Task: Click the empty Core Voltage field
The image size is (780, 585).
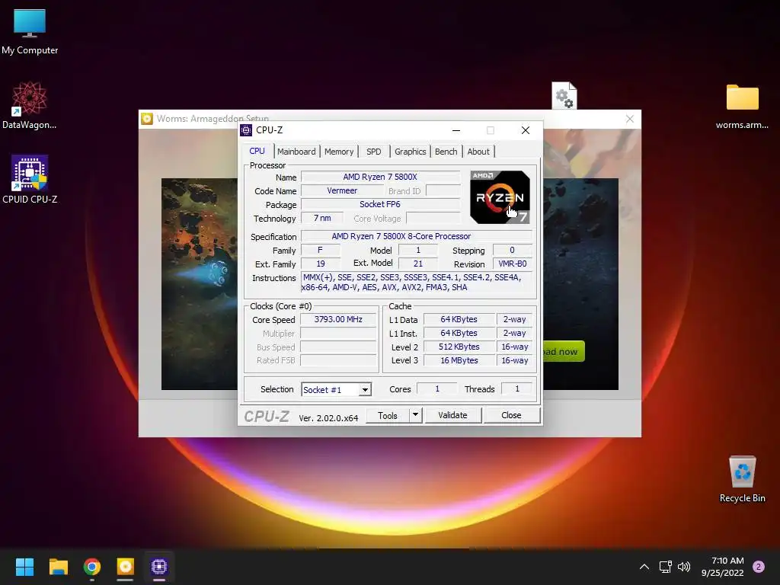Action: pyautogui.click(x=433, y=219)
